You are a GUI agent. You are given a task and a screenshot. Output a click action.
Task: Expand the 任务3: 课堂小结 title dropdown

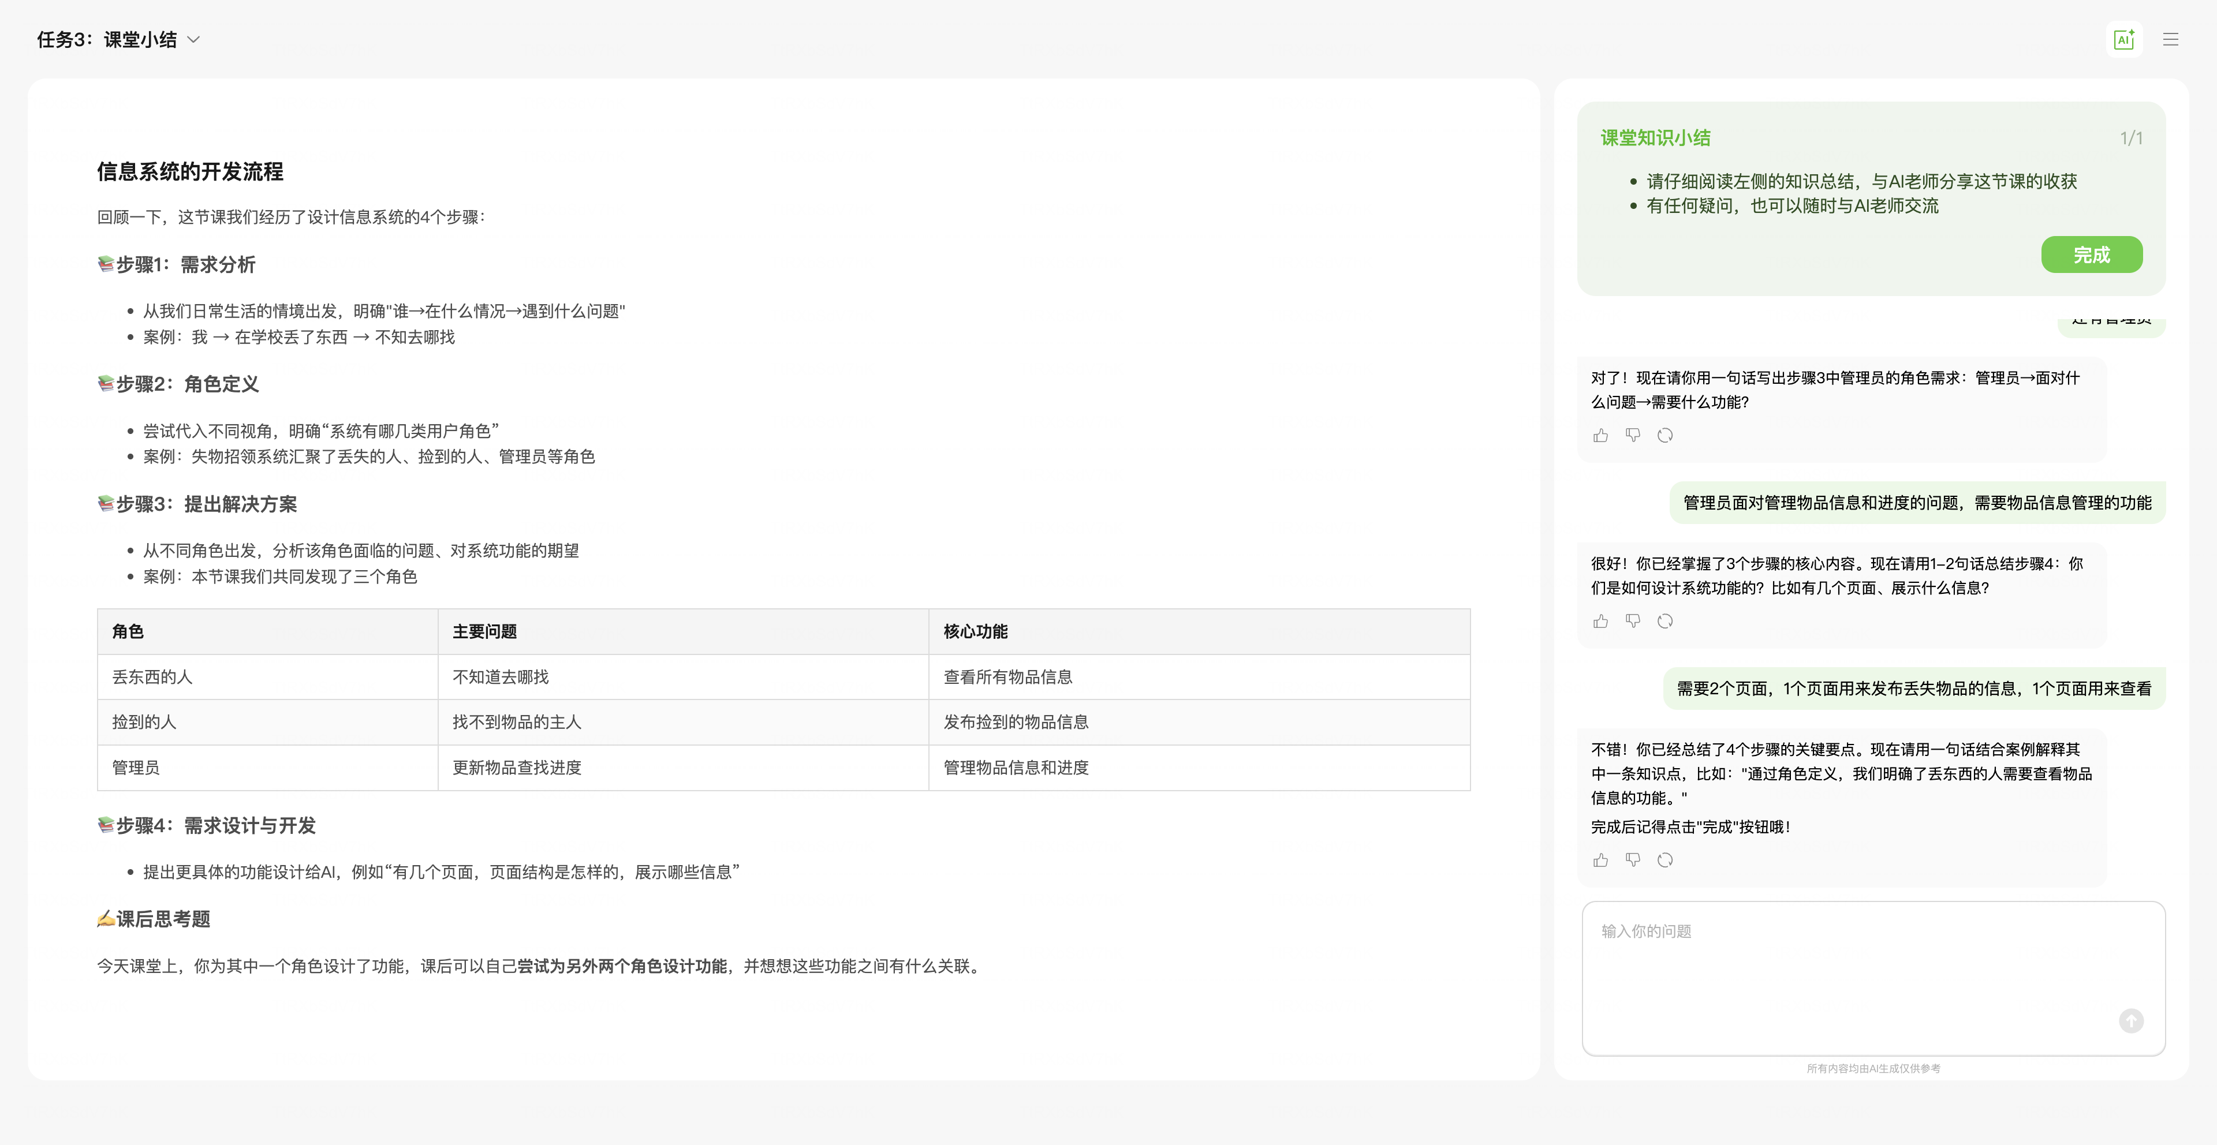[x=193, y=40]
